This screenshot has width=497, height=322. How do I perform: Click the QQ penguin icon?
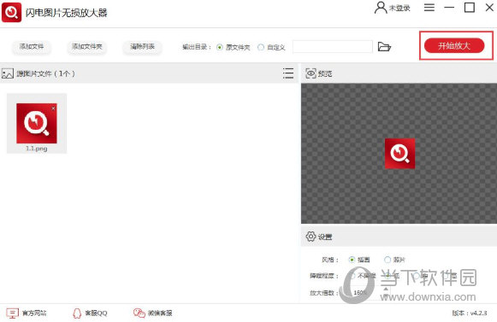coord(77,313)
